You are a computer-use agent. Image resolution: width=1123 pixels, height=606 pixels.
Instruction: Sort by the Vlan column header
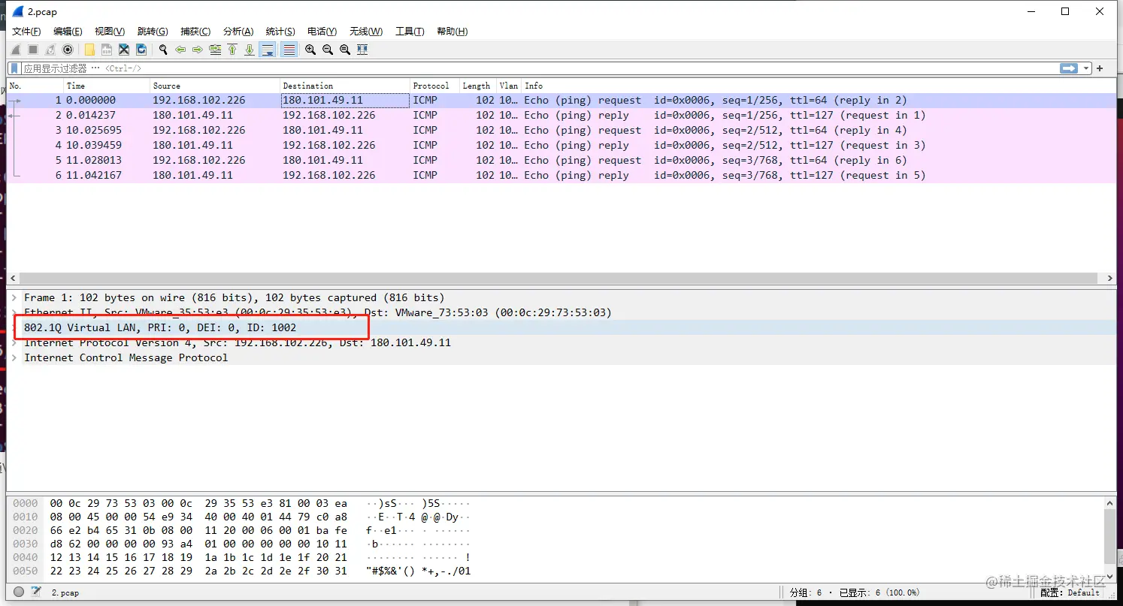coord(509,86)
